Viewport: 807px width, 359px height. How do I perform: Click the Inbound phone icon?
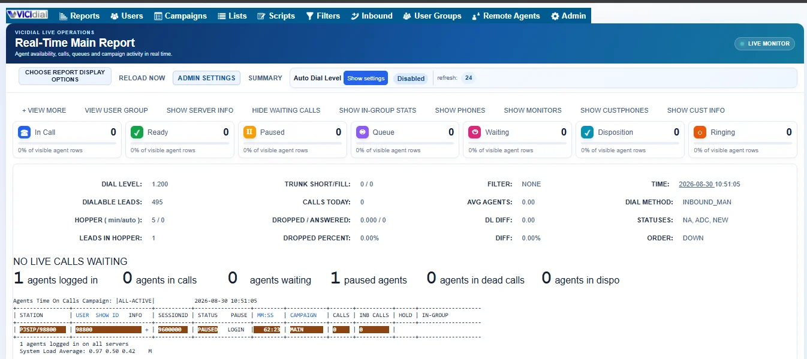pos(355,16)
